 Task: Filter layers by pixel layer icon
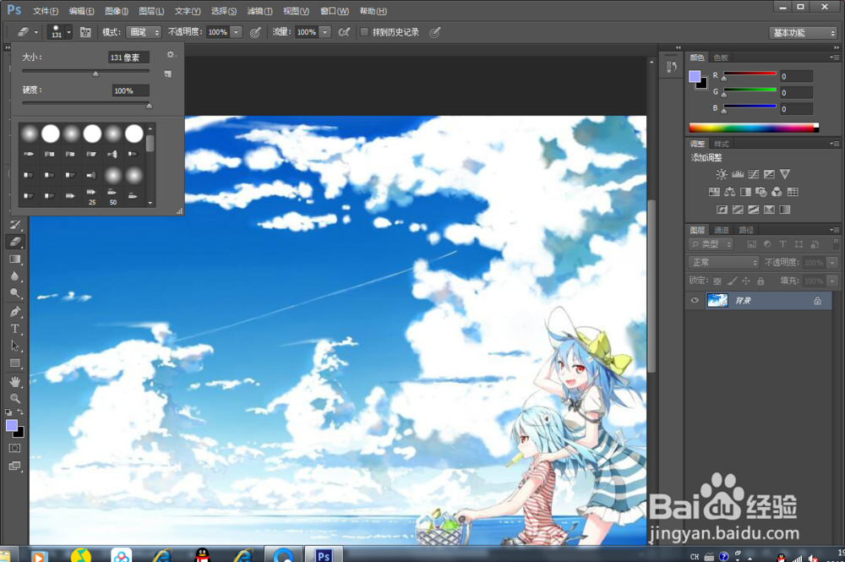[x=751, y=244]
